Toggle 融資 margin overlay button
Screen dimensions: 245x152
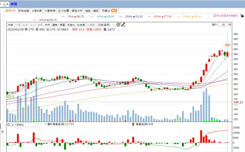coord(40,25)
